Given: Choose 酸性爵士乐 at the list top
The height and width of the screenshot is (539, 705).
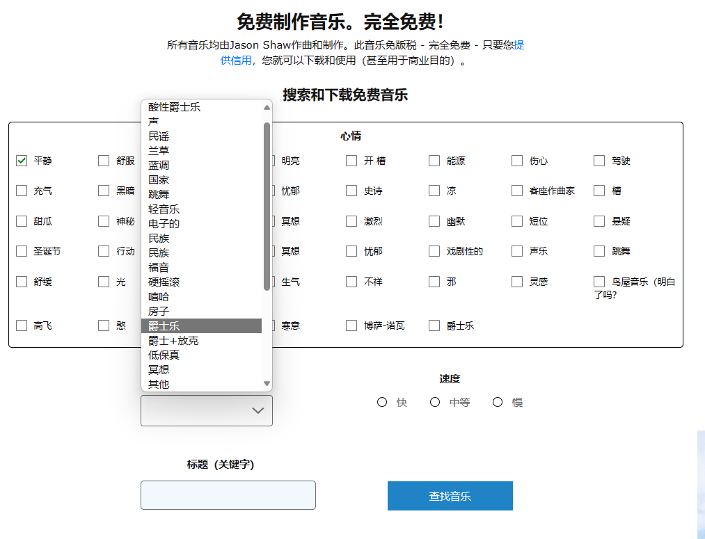Looking at the screenshot, I should pos(201,107).
